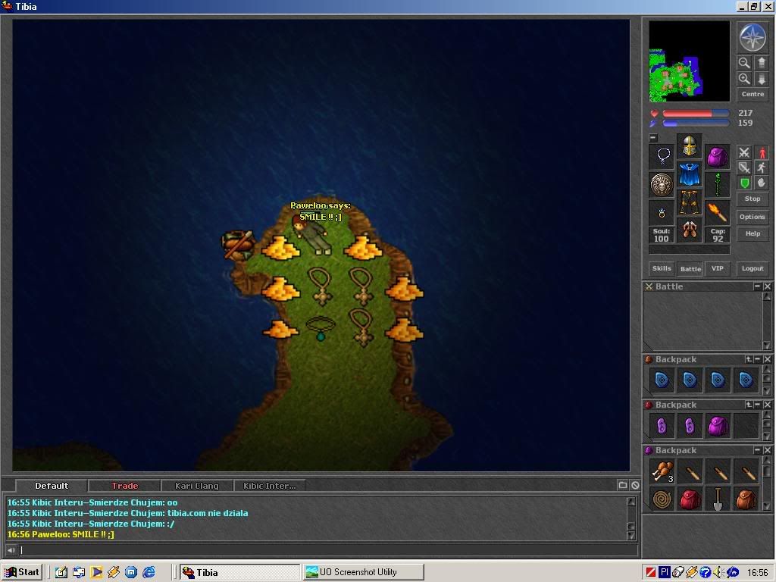Switch to the Default chat tab
The image size is (776, 582).
[52, 486]
